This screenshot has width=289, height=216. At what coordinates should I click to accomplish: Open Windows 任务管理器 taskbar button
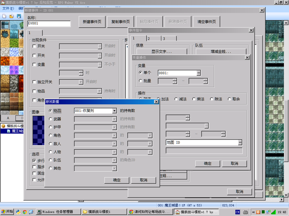click(x=58, y=212)
